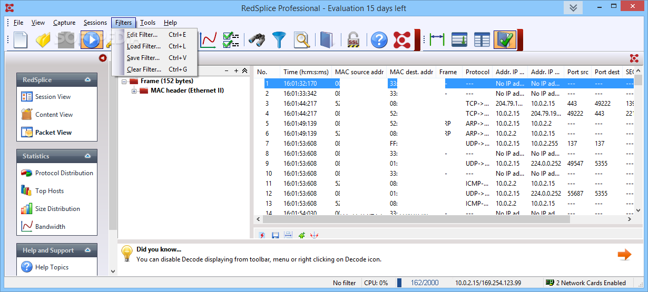This screenshot has height=292, width=648.
Task: Click the table columns layout toolbar icon
Action: coord(482,40)
